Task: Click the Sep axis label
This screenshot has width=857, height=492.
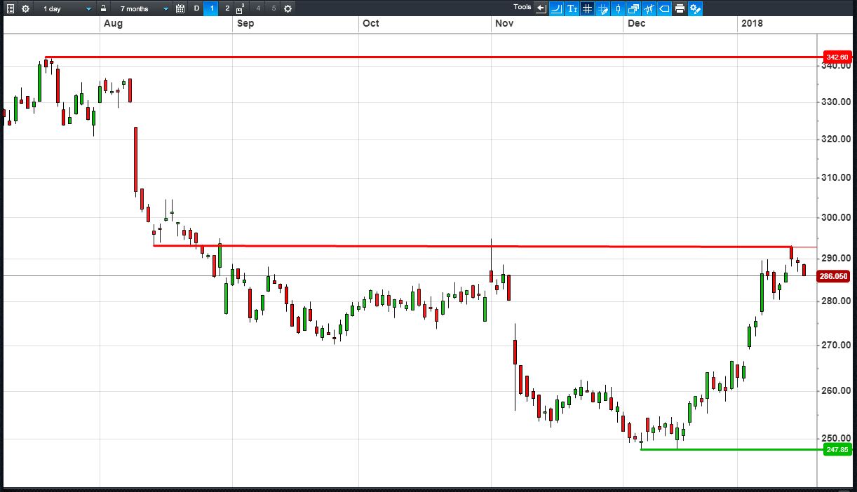Action: point(245,24)
